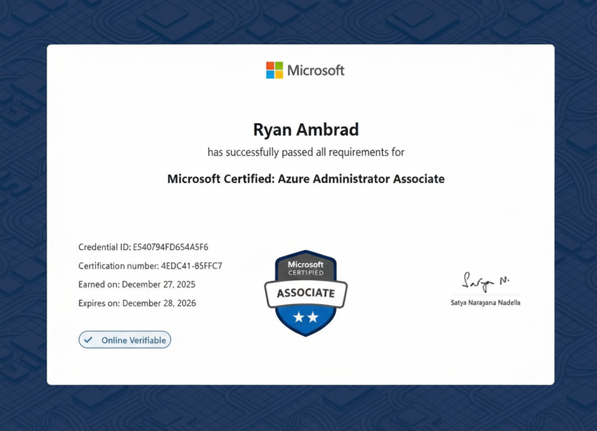Click the red square of Microsoft logo
The height and width of the screenshot is (431, 597).
tap(270, 66)
